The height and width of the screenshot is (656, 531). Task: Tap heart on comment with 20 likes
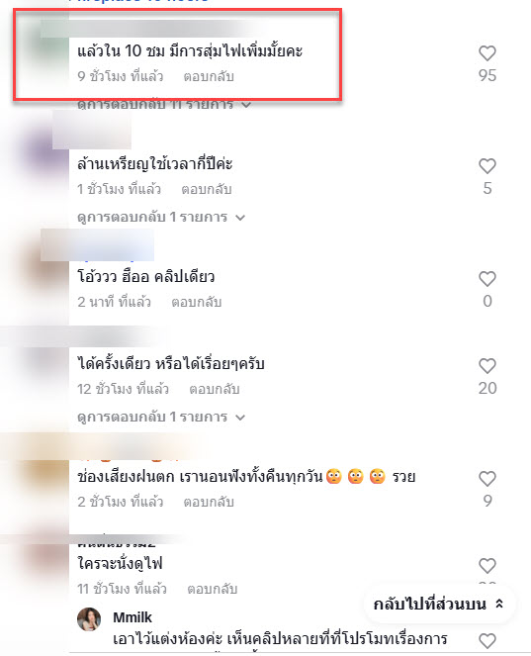click(487, 366)
